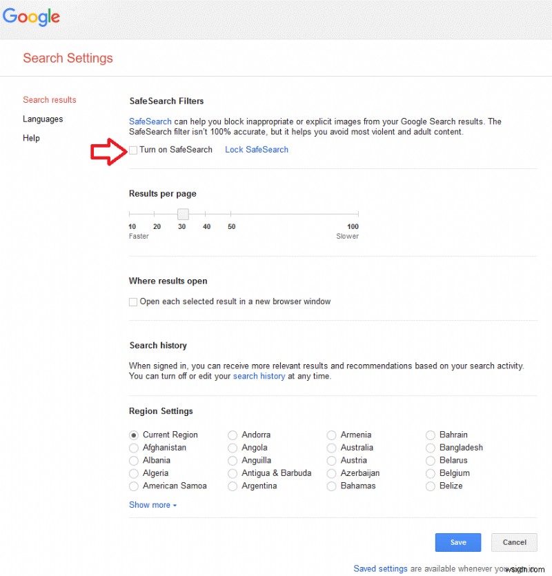Open the search history link
Image resolution: width=552 pixels, height=576 pixels.
pyautogui.click(x=259, y=376)
